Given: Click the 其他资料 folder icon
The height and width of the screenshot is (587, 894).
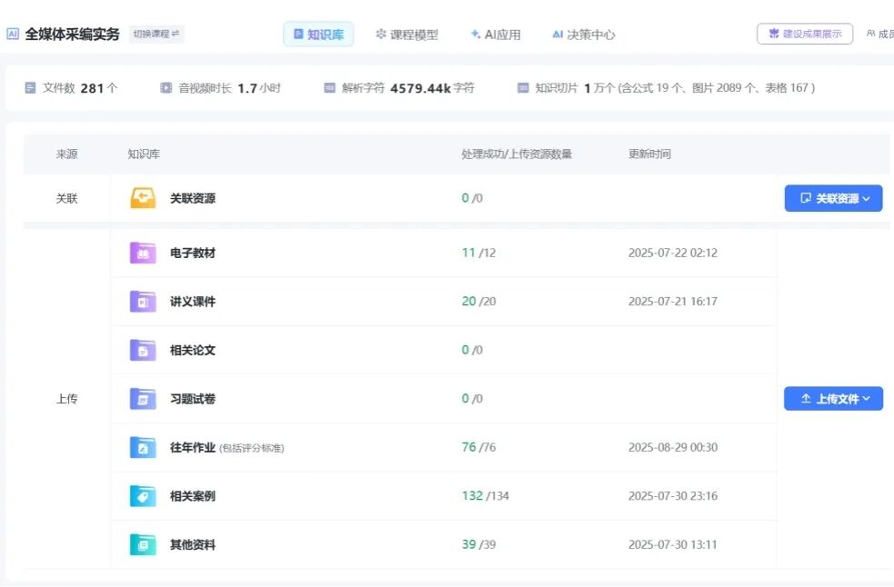Looking at the screenshot, I should (x=143, y=545).
